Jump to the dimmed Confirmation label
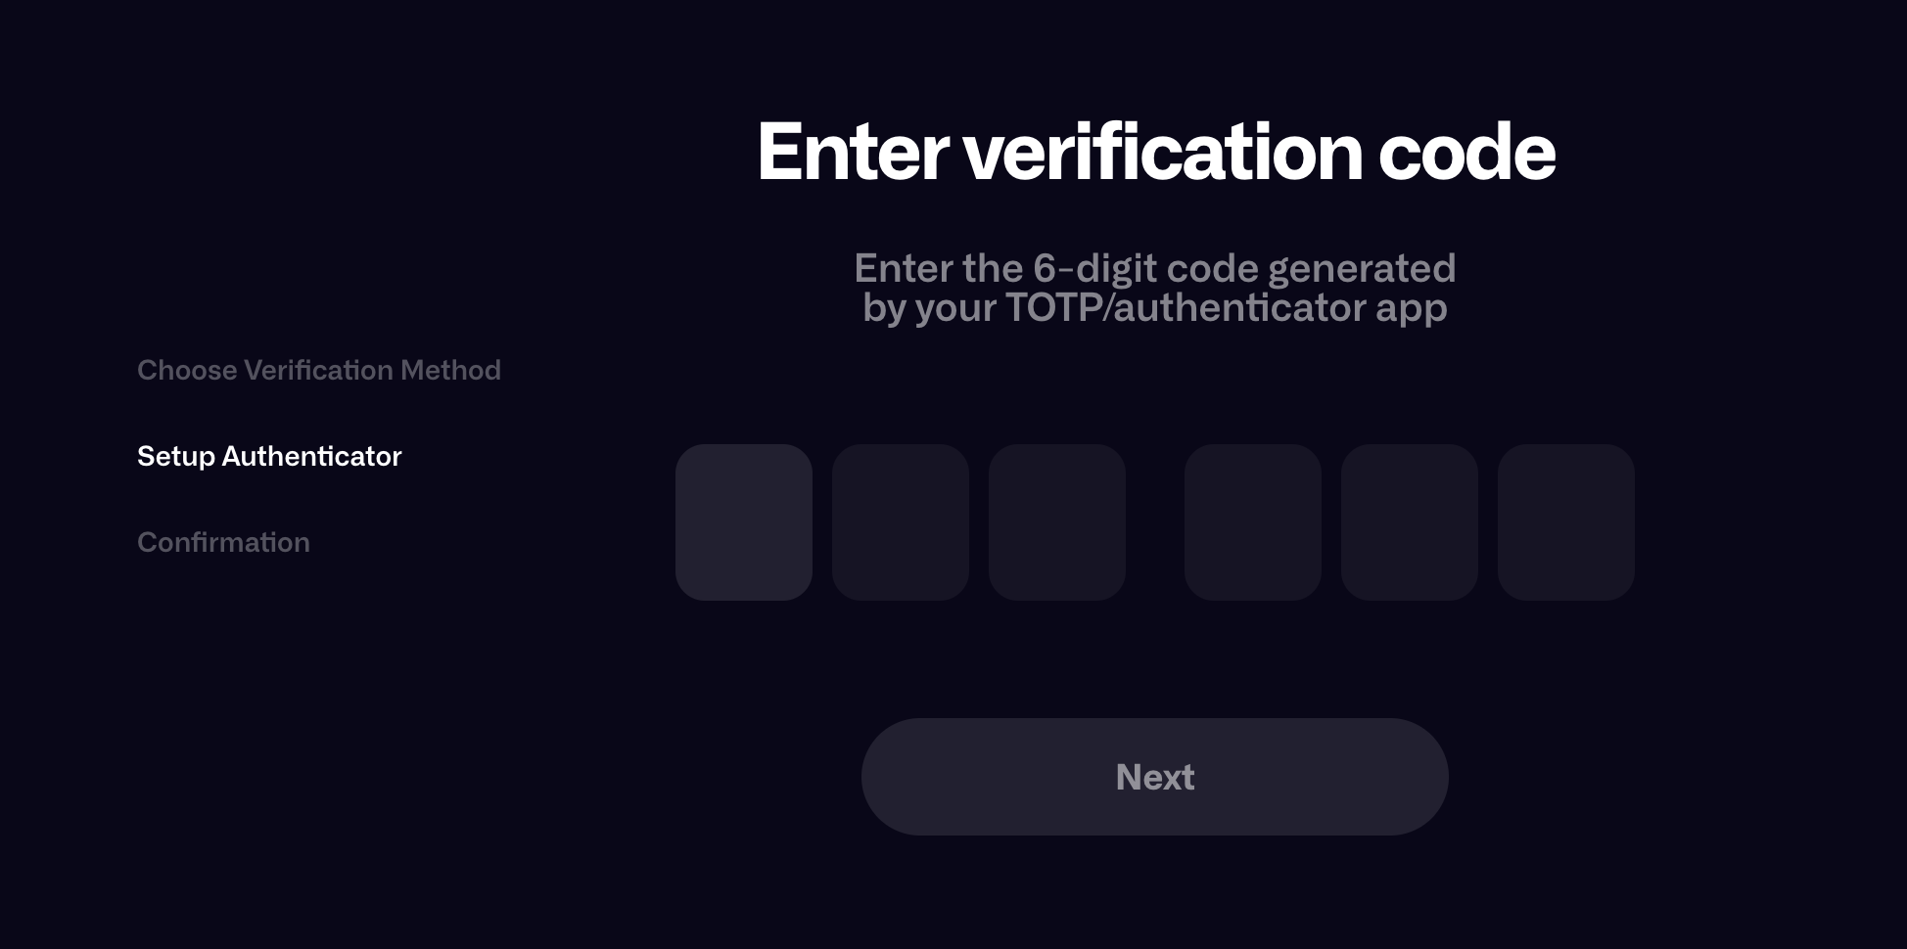Image resolution: width=1907 pixels, height=949 pixels. [223, 542]
